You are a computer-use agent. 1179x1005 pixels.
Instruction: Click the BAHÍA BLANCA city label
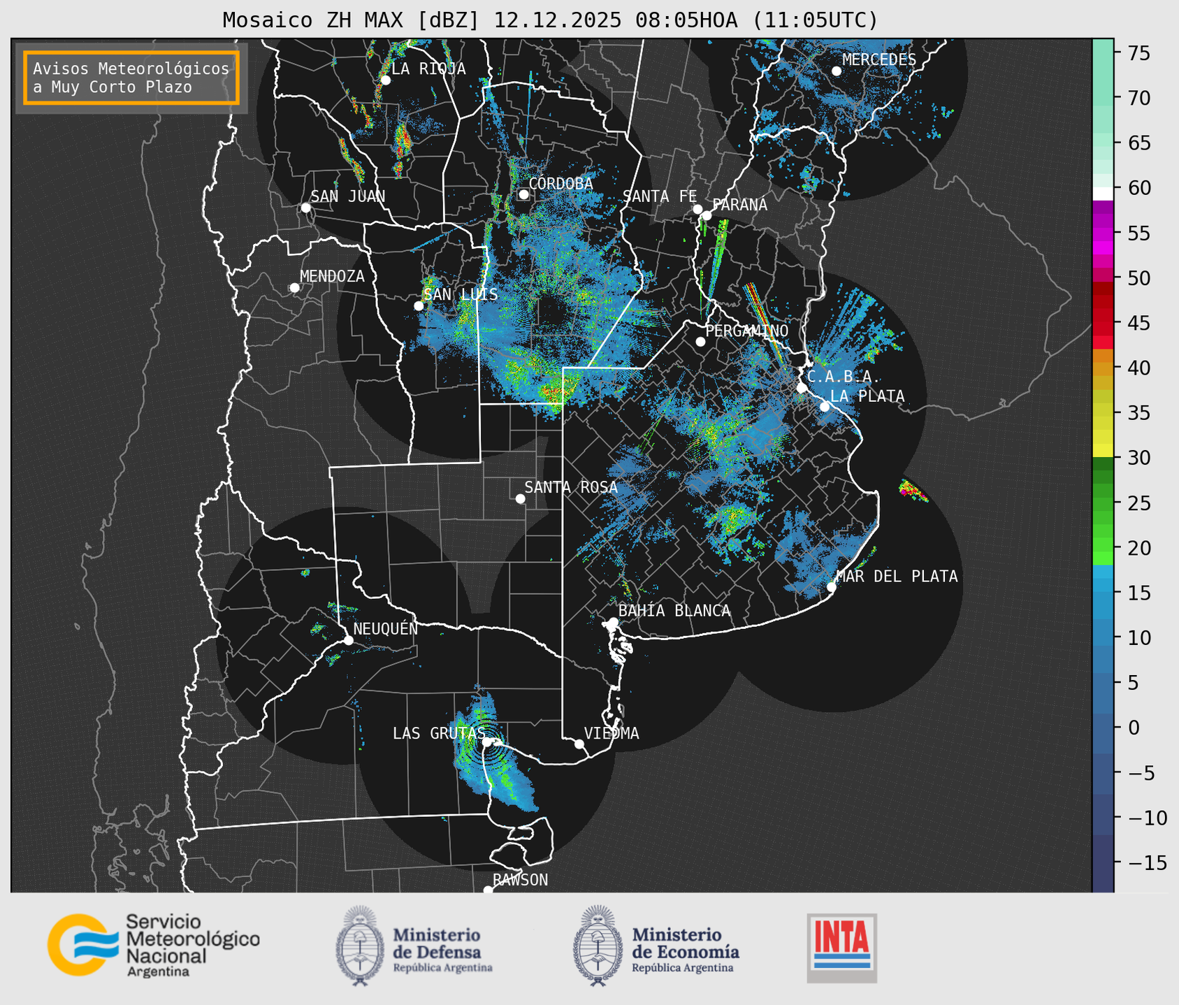pyautogui.click(x=674, y=611)
